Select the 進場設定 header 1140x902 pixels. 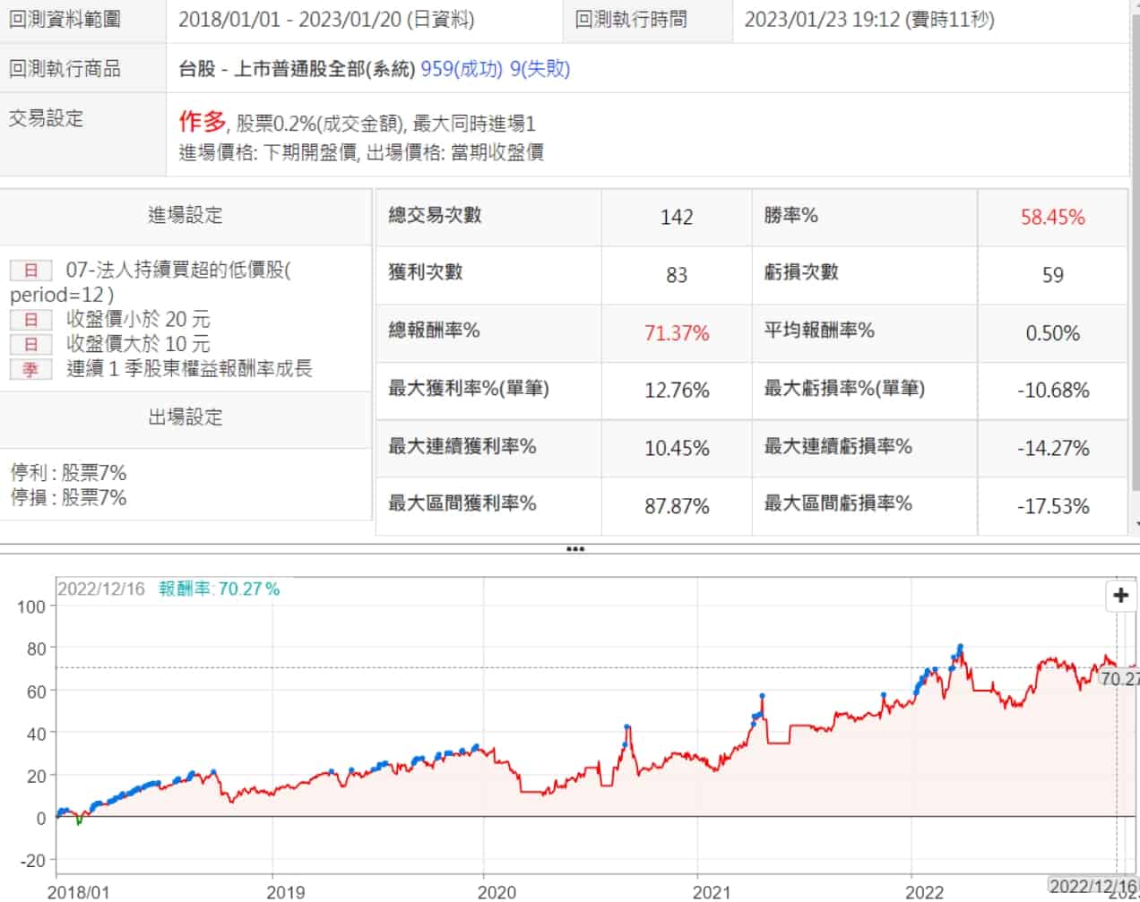(x=185, y=215)
